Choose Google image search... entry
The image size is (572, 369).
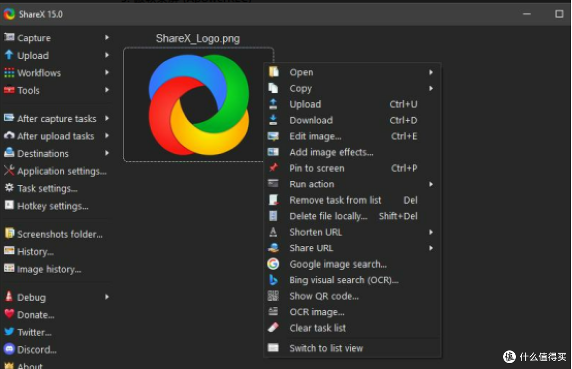click(x=352, y=264)
